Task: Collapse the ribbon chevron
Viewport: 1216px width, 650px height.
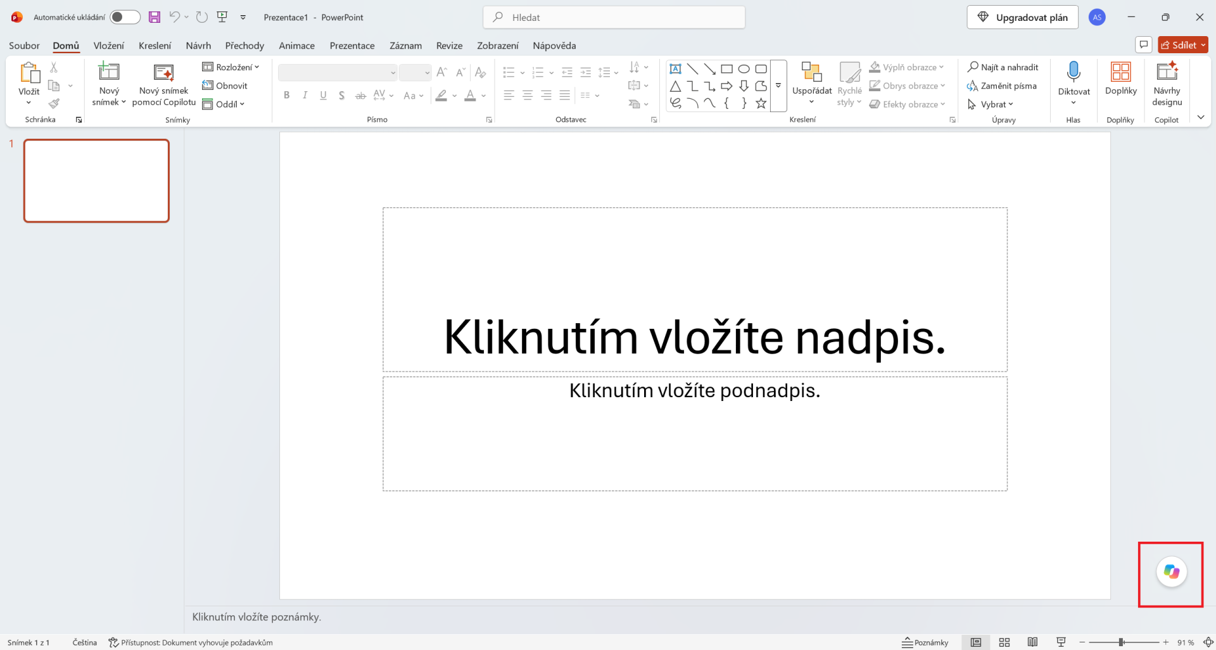Action: [x=1201, y=117]
